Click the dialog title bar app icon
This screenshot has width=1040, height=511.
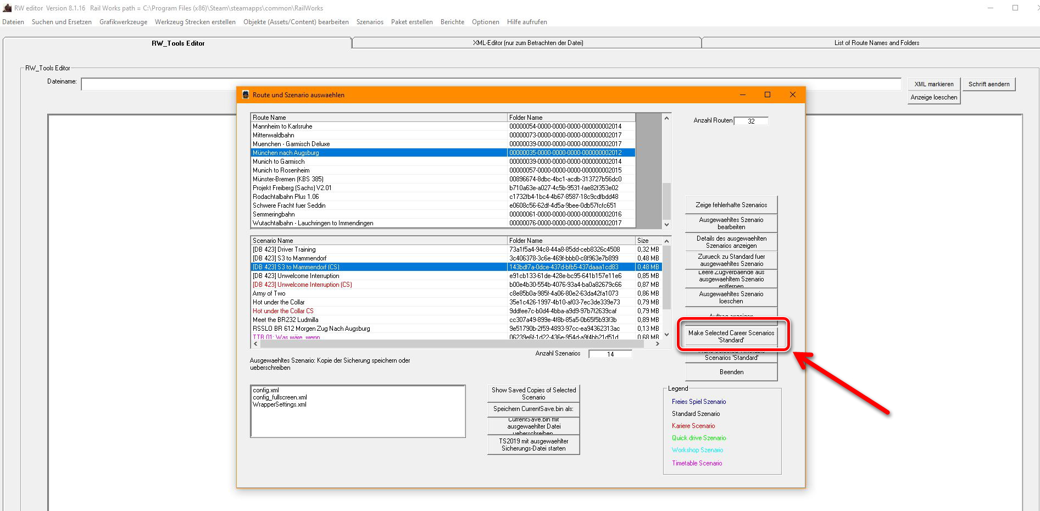pyautogui.click(x=246, y=95)
